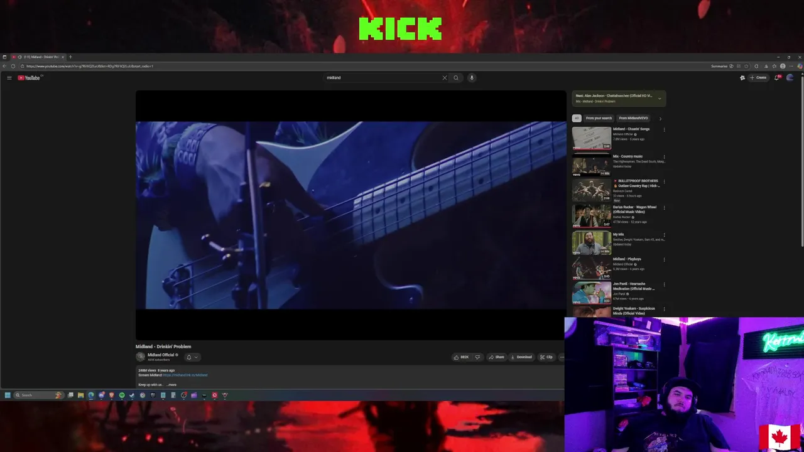Start voice search with the microphone

click(472, 78)
